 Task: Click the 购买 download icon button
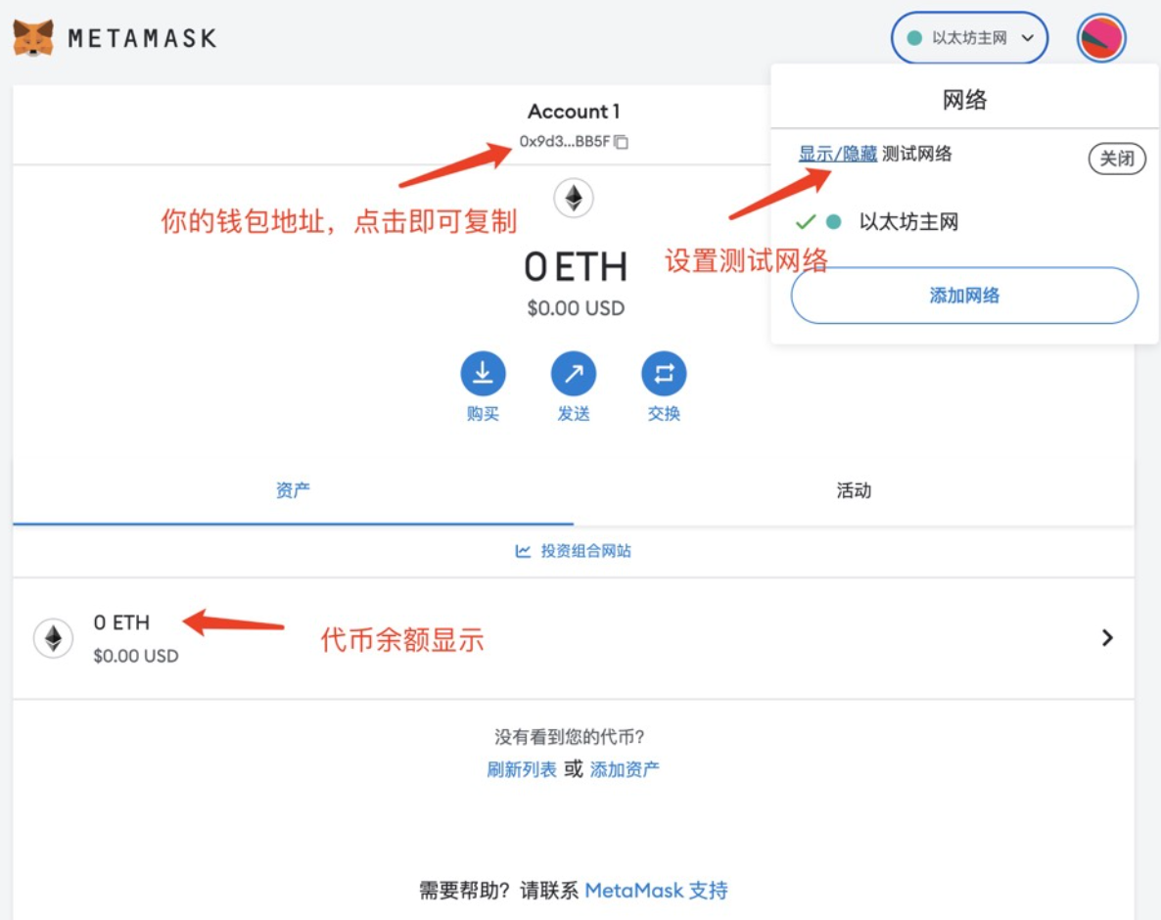point(483,373)
